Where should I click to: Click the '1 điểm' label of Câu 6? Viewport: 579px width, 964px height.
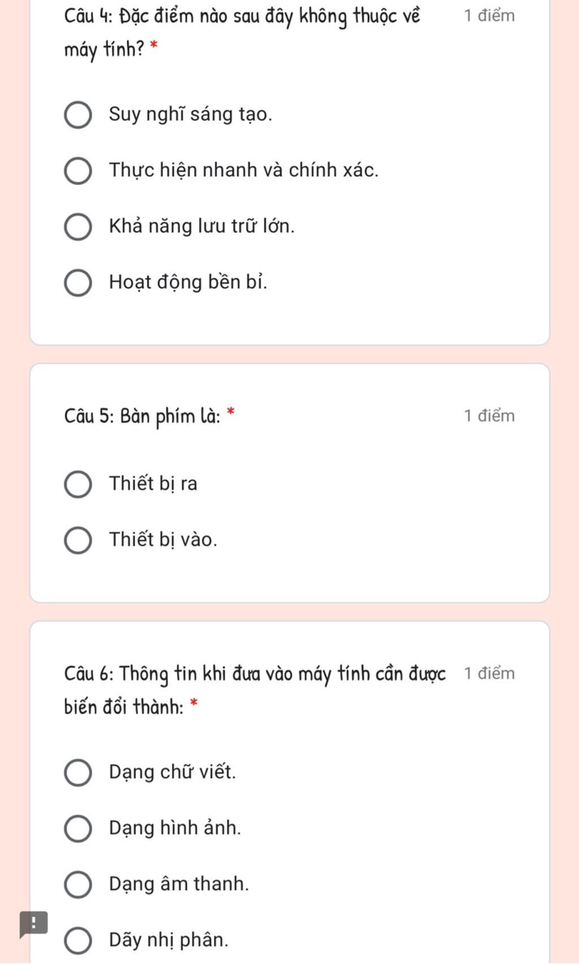point(489,673)
